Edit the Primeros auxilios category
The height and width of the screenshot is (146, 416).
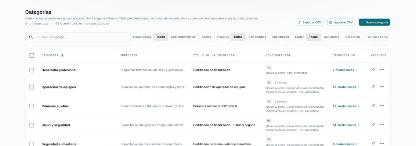[x=373, y=106]
